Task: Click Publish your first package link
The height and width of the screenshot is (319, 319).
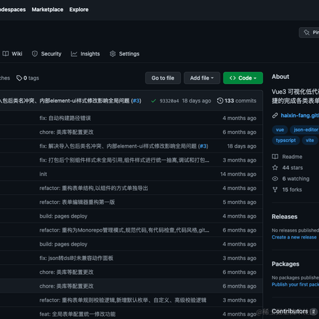Action: (295, 284)
